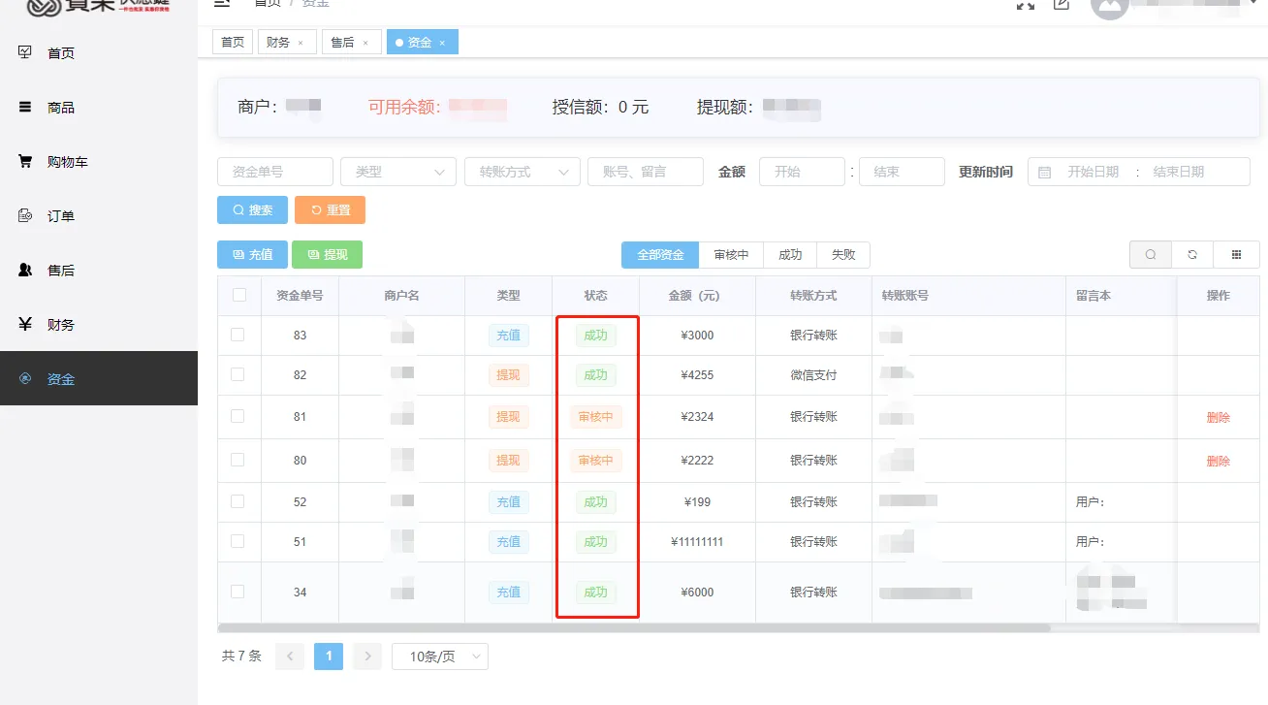Click the 搜索 button
Viewport: 1268px width, 705px height.
252,209
